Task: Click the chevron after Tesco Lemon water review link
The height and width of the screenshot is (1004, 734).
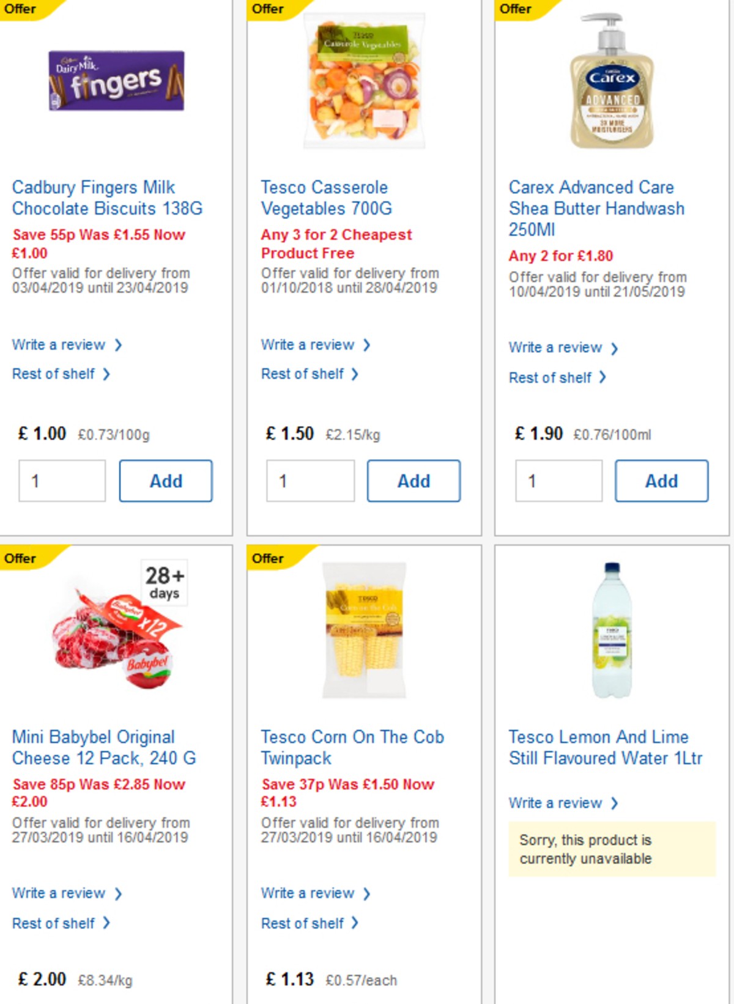Action: coord(615,803)
